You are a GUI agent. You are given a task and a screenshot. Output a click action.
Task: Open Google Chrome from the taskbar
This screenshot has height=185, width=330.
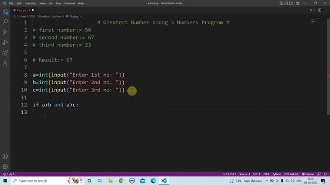(x=121, y=180)
